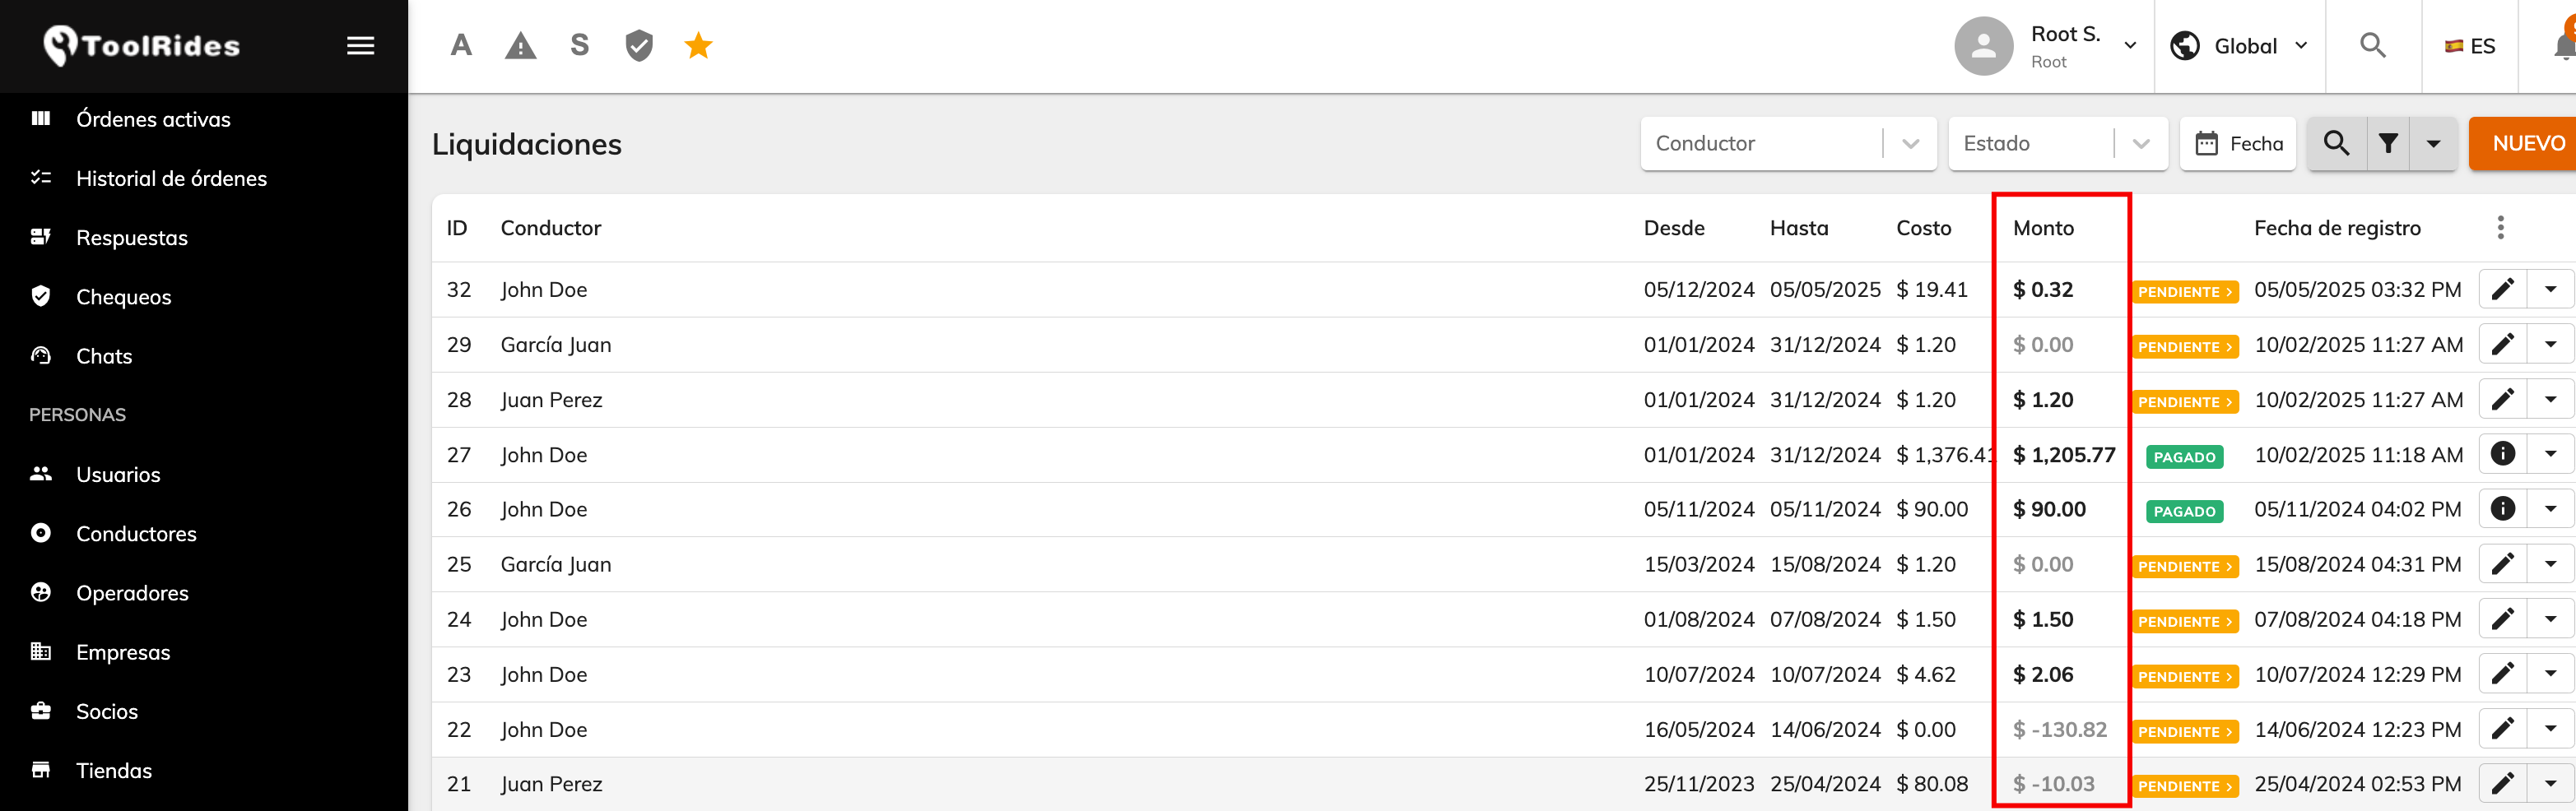Open the Global region dropdown
The image size is (2576, 811).
2240,46
